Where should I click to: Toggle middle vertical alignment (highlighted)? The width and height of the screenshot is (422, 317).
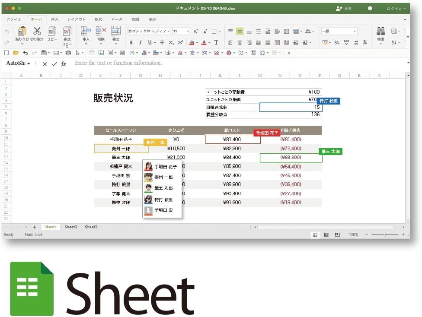pyautogui.click(x=240, y=32)
